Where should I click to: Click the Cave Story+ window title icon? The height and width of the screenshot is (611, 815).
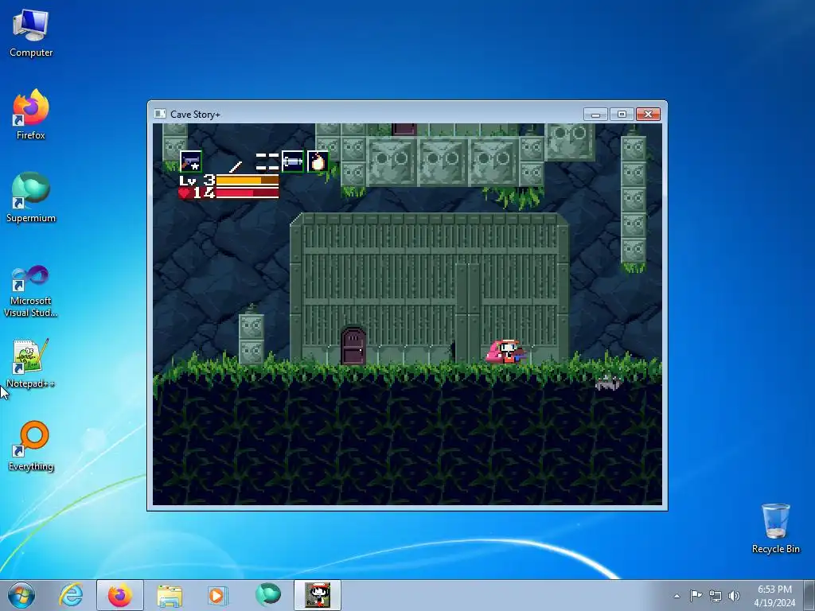160,114
